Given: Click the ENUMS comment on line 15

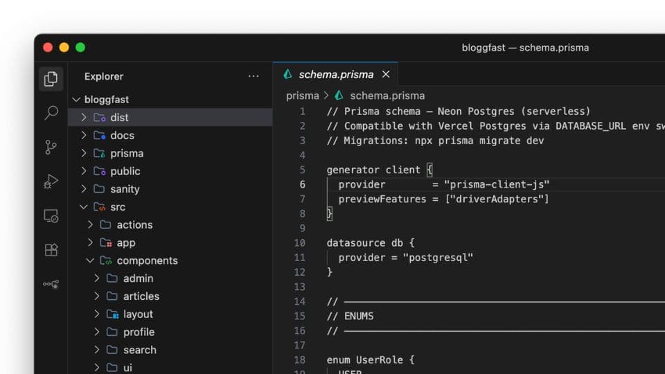Looking at the screenshot, I should click(x=350, y=317).
